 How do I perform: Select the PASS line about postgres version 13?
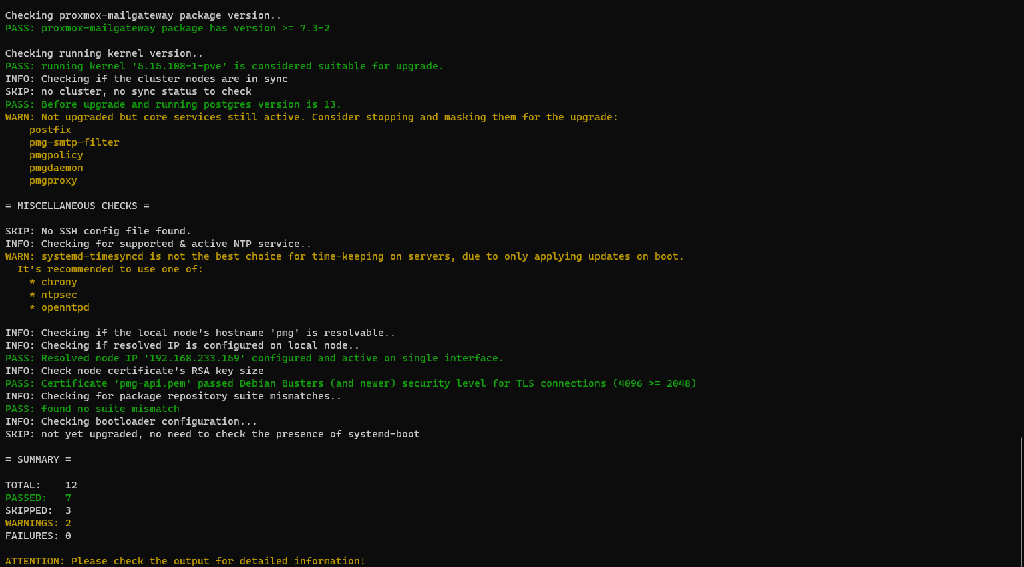tap(174, 104)
